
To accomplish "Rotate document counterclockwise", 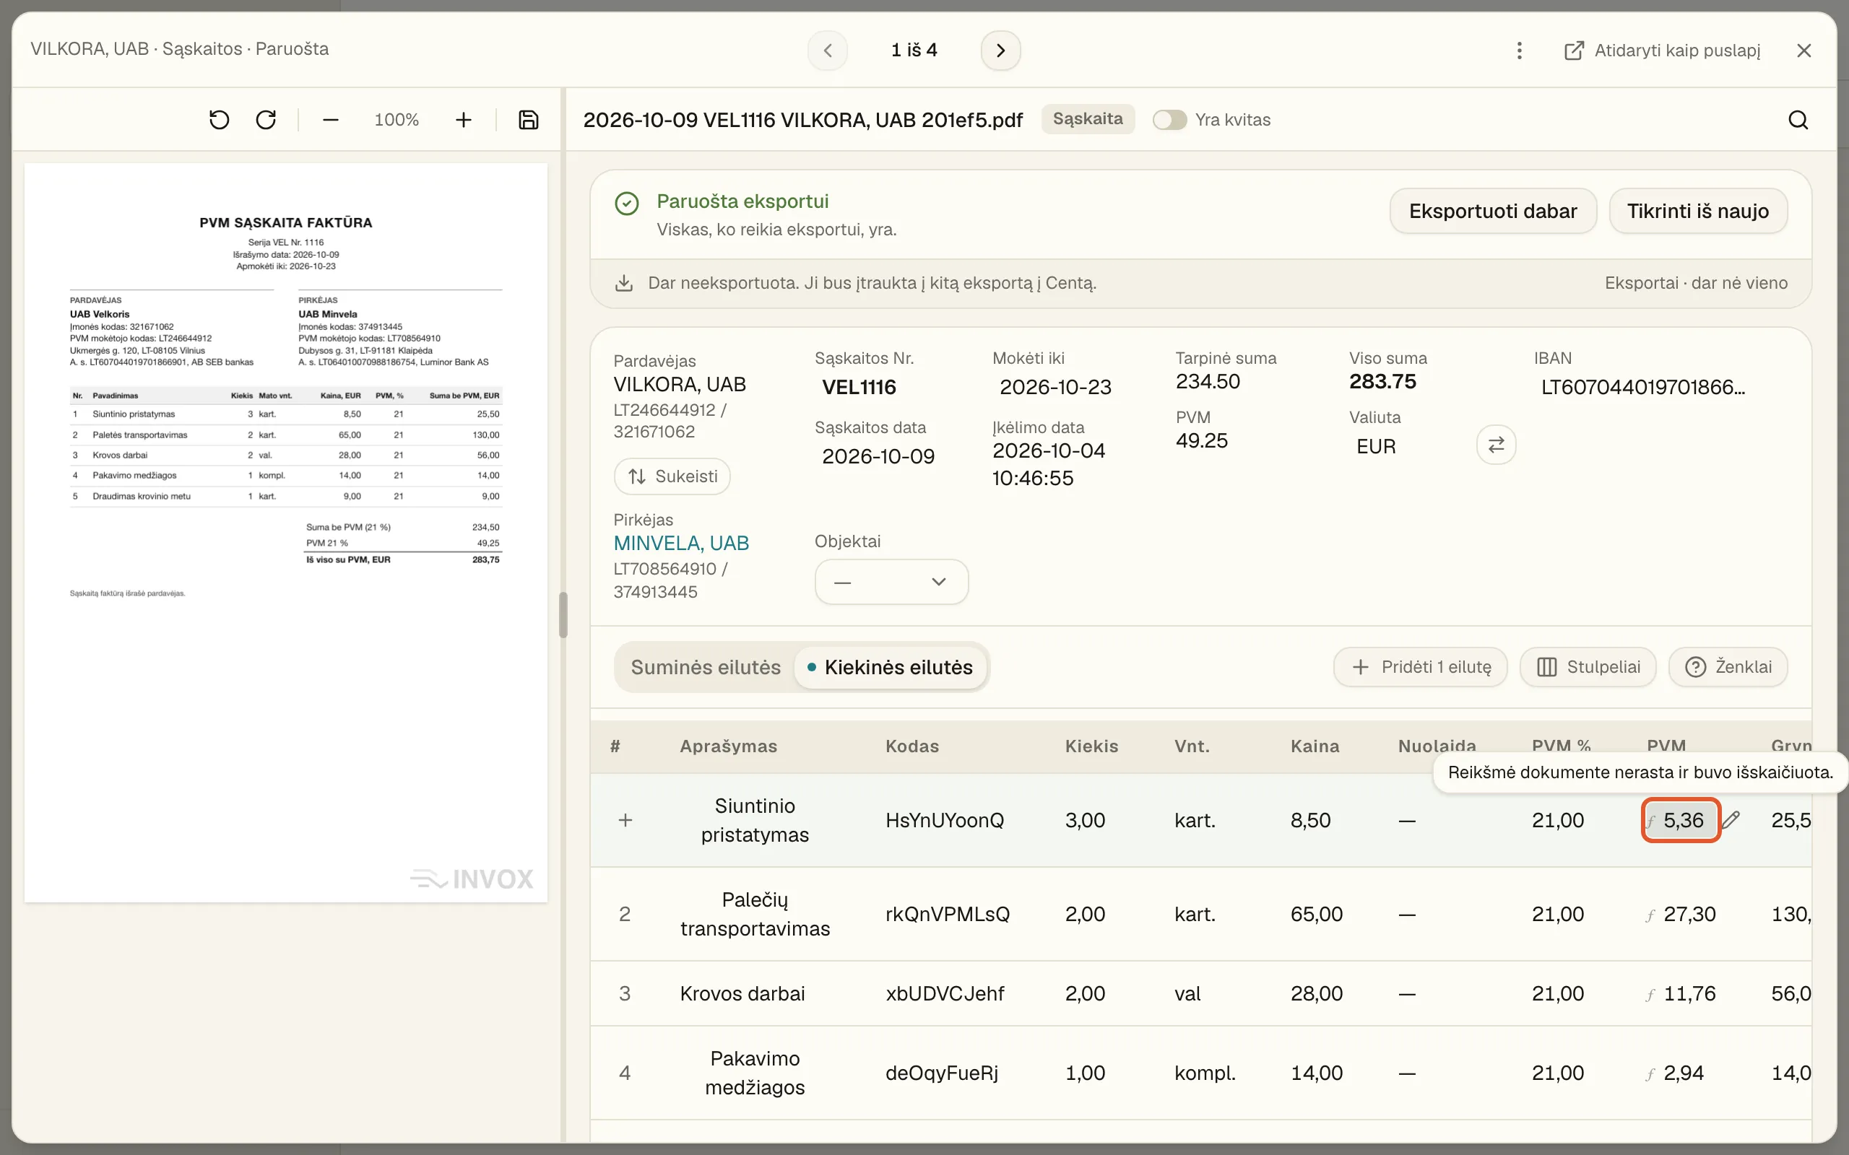I will pos(220,120).
